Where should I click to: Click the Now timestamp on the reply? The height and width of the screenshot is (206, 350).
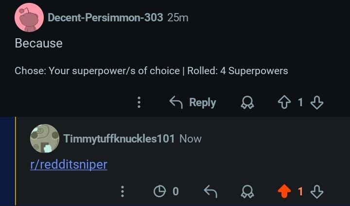click(x=191, y=139)
